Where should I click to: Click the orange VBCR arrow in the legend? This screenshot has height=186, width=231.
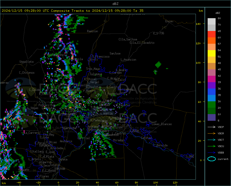[211, 134]
